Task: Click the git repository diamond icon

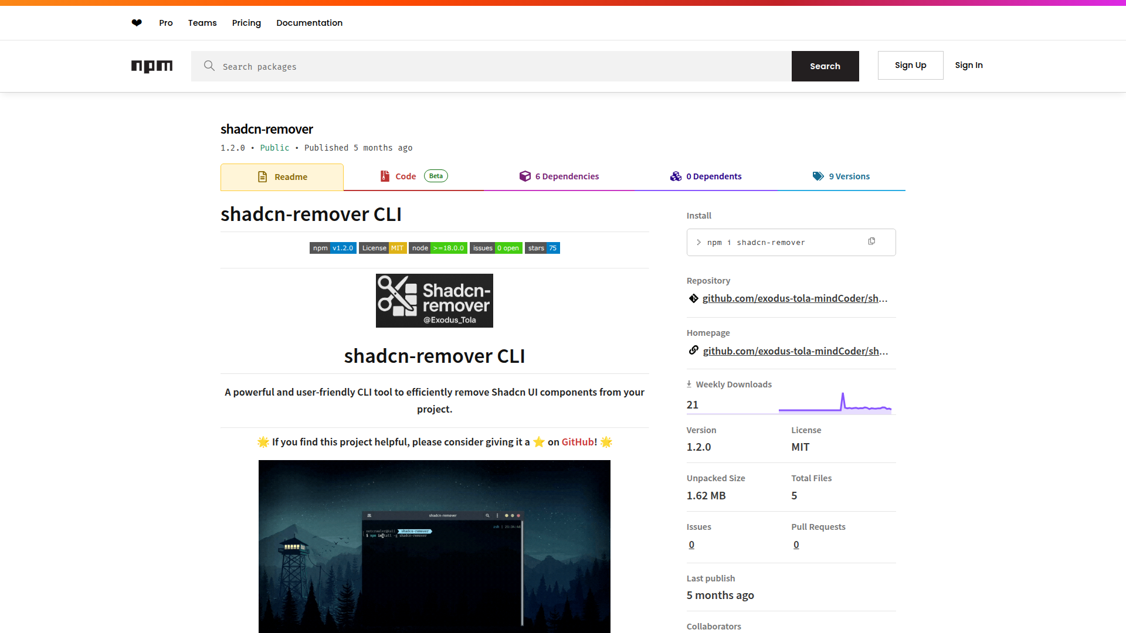Action: pyautogui.click(x=693, y=298)
